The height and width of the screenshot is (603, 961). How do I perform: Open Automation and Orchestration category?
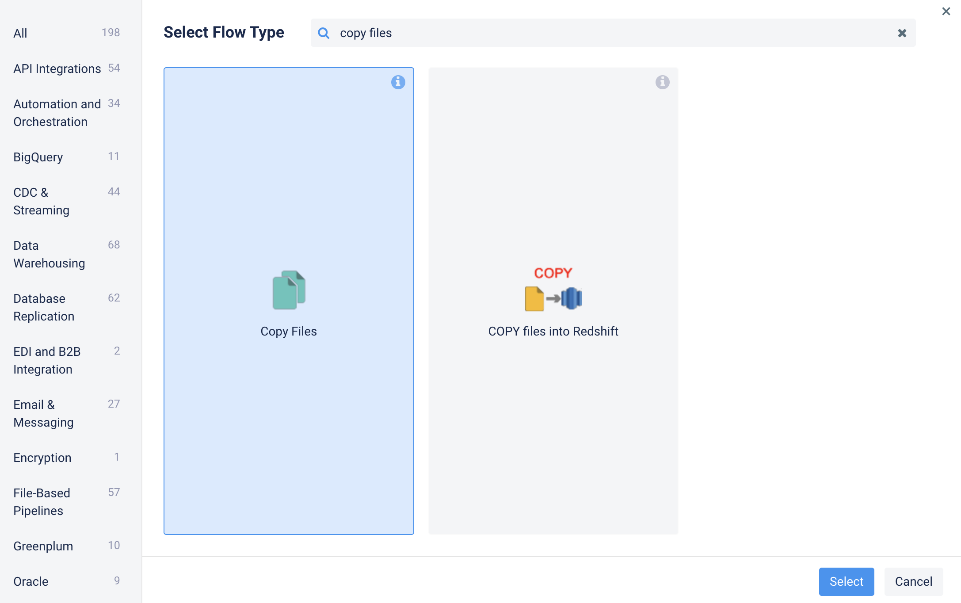click(x=66, y=113)
